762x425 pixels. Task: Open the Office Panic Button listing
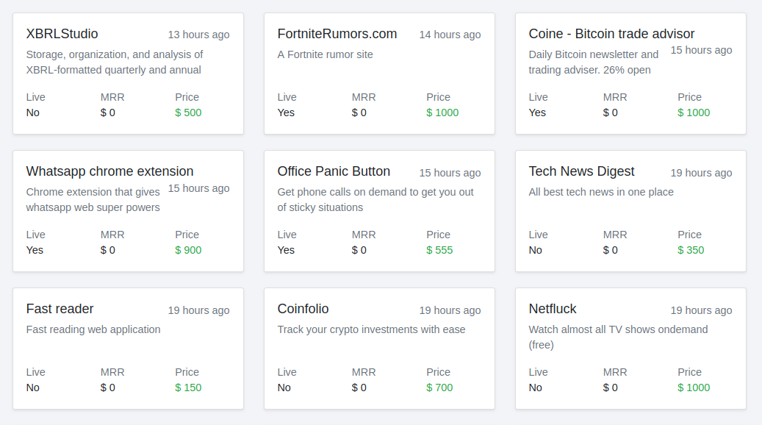334,171
